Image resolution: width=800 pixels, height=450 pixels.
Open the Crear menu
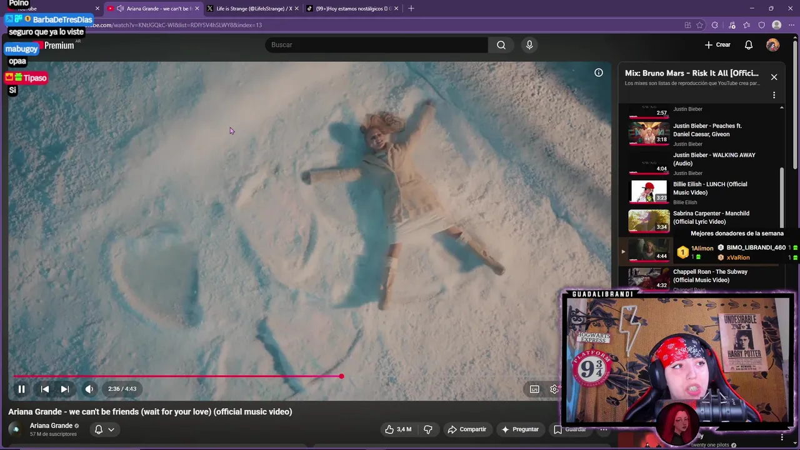(717, 45)
